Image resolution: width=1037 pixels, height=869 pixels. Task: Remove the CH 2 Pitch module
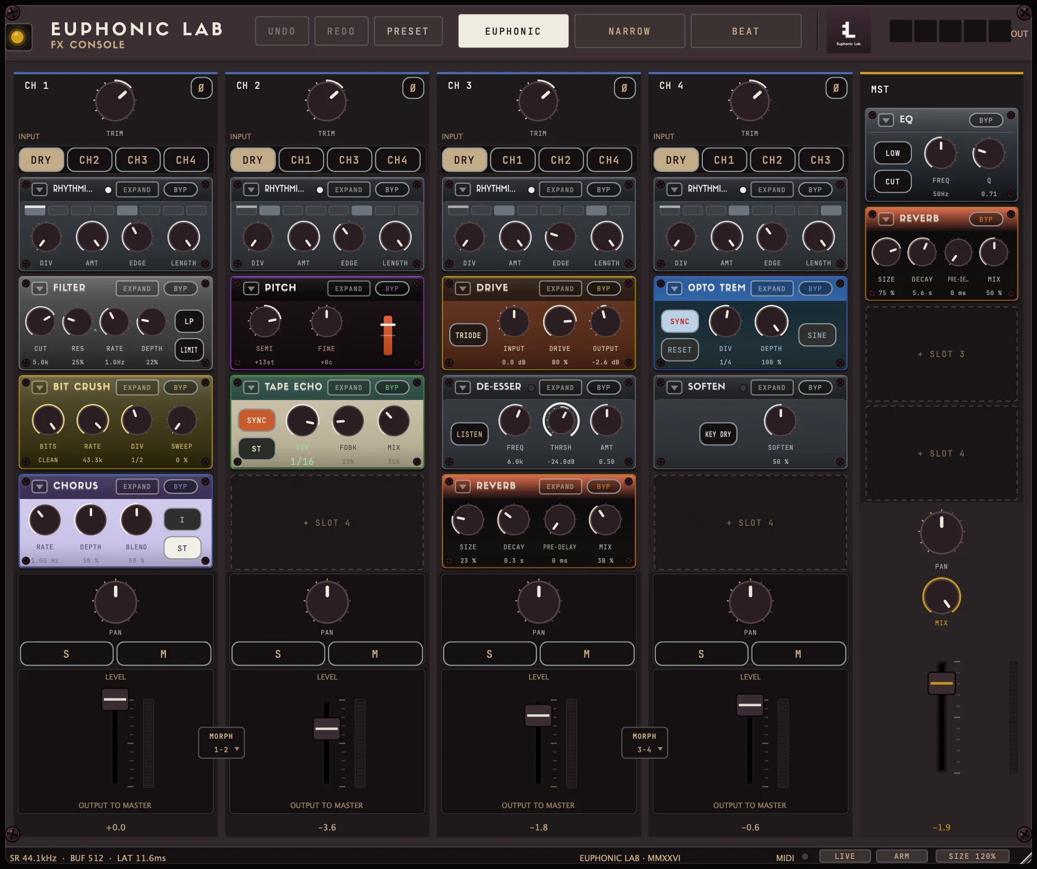[417, 283]
